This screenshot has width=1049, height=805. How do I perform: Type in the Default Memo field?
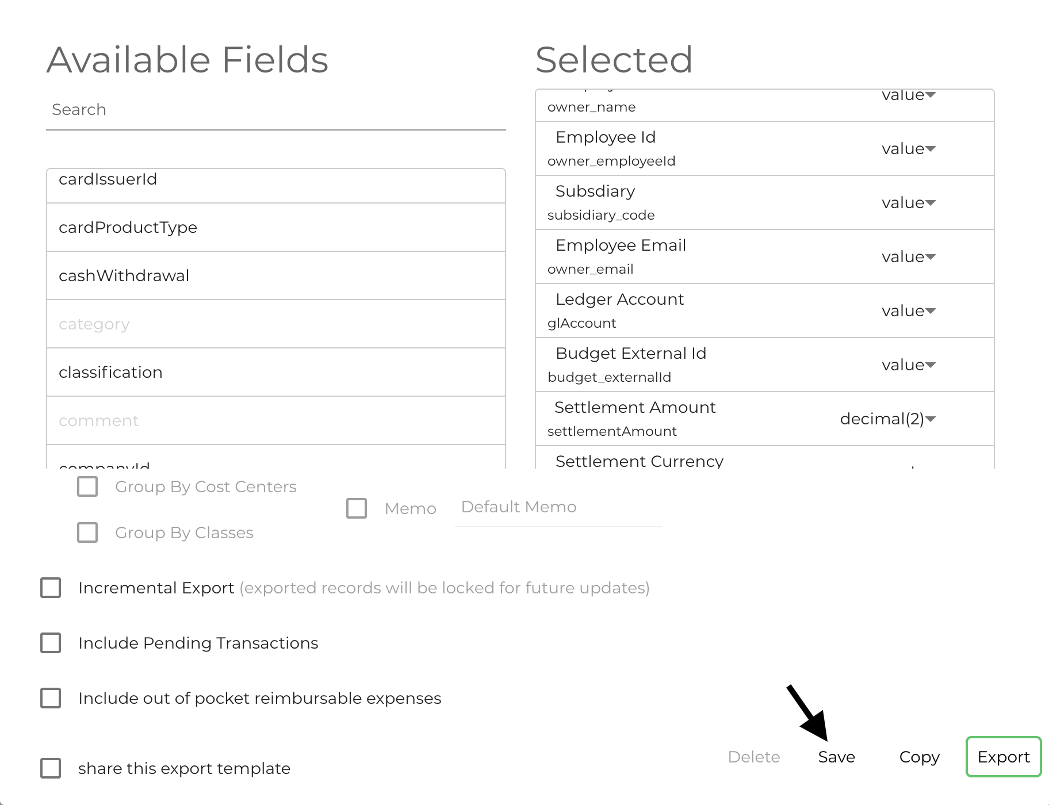557,507
